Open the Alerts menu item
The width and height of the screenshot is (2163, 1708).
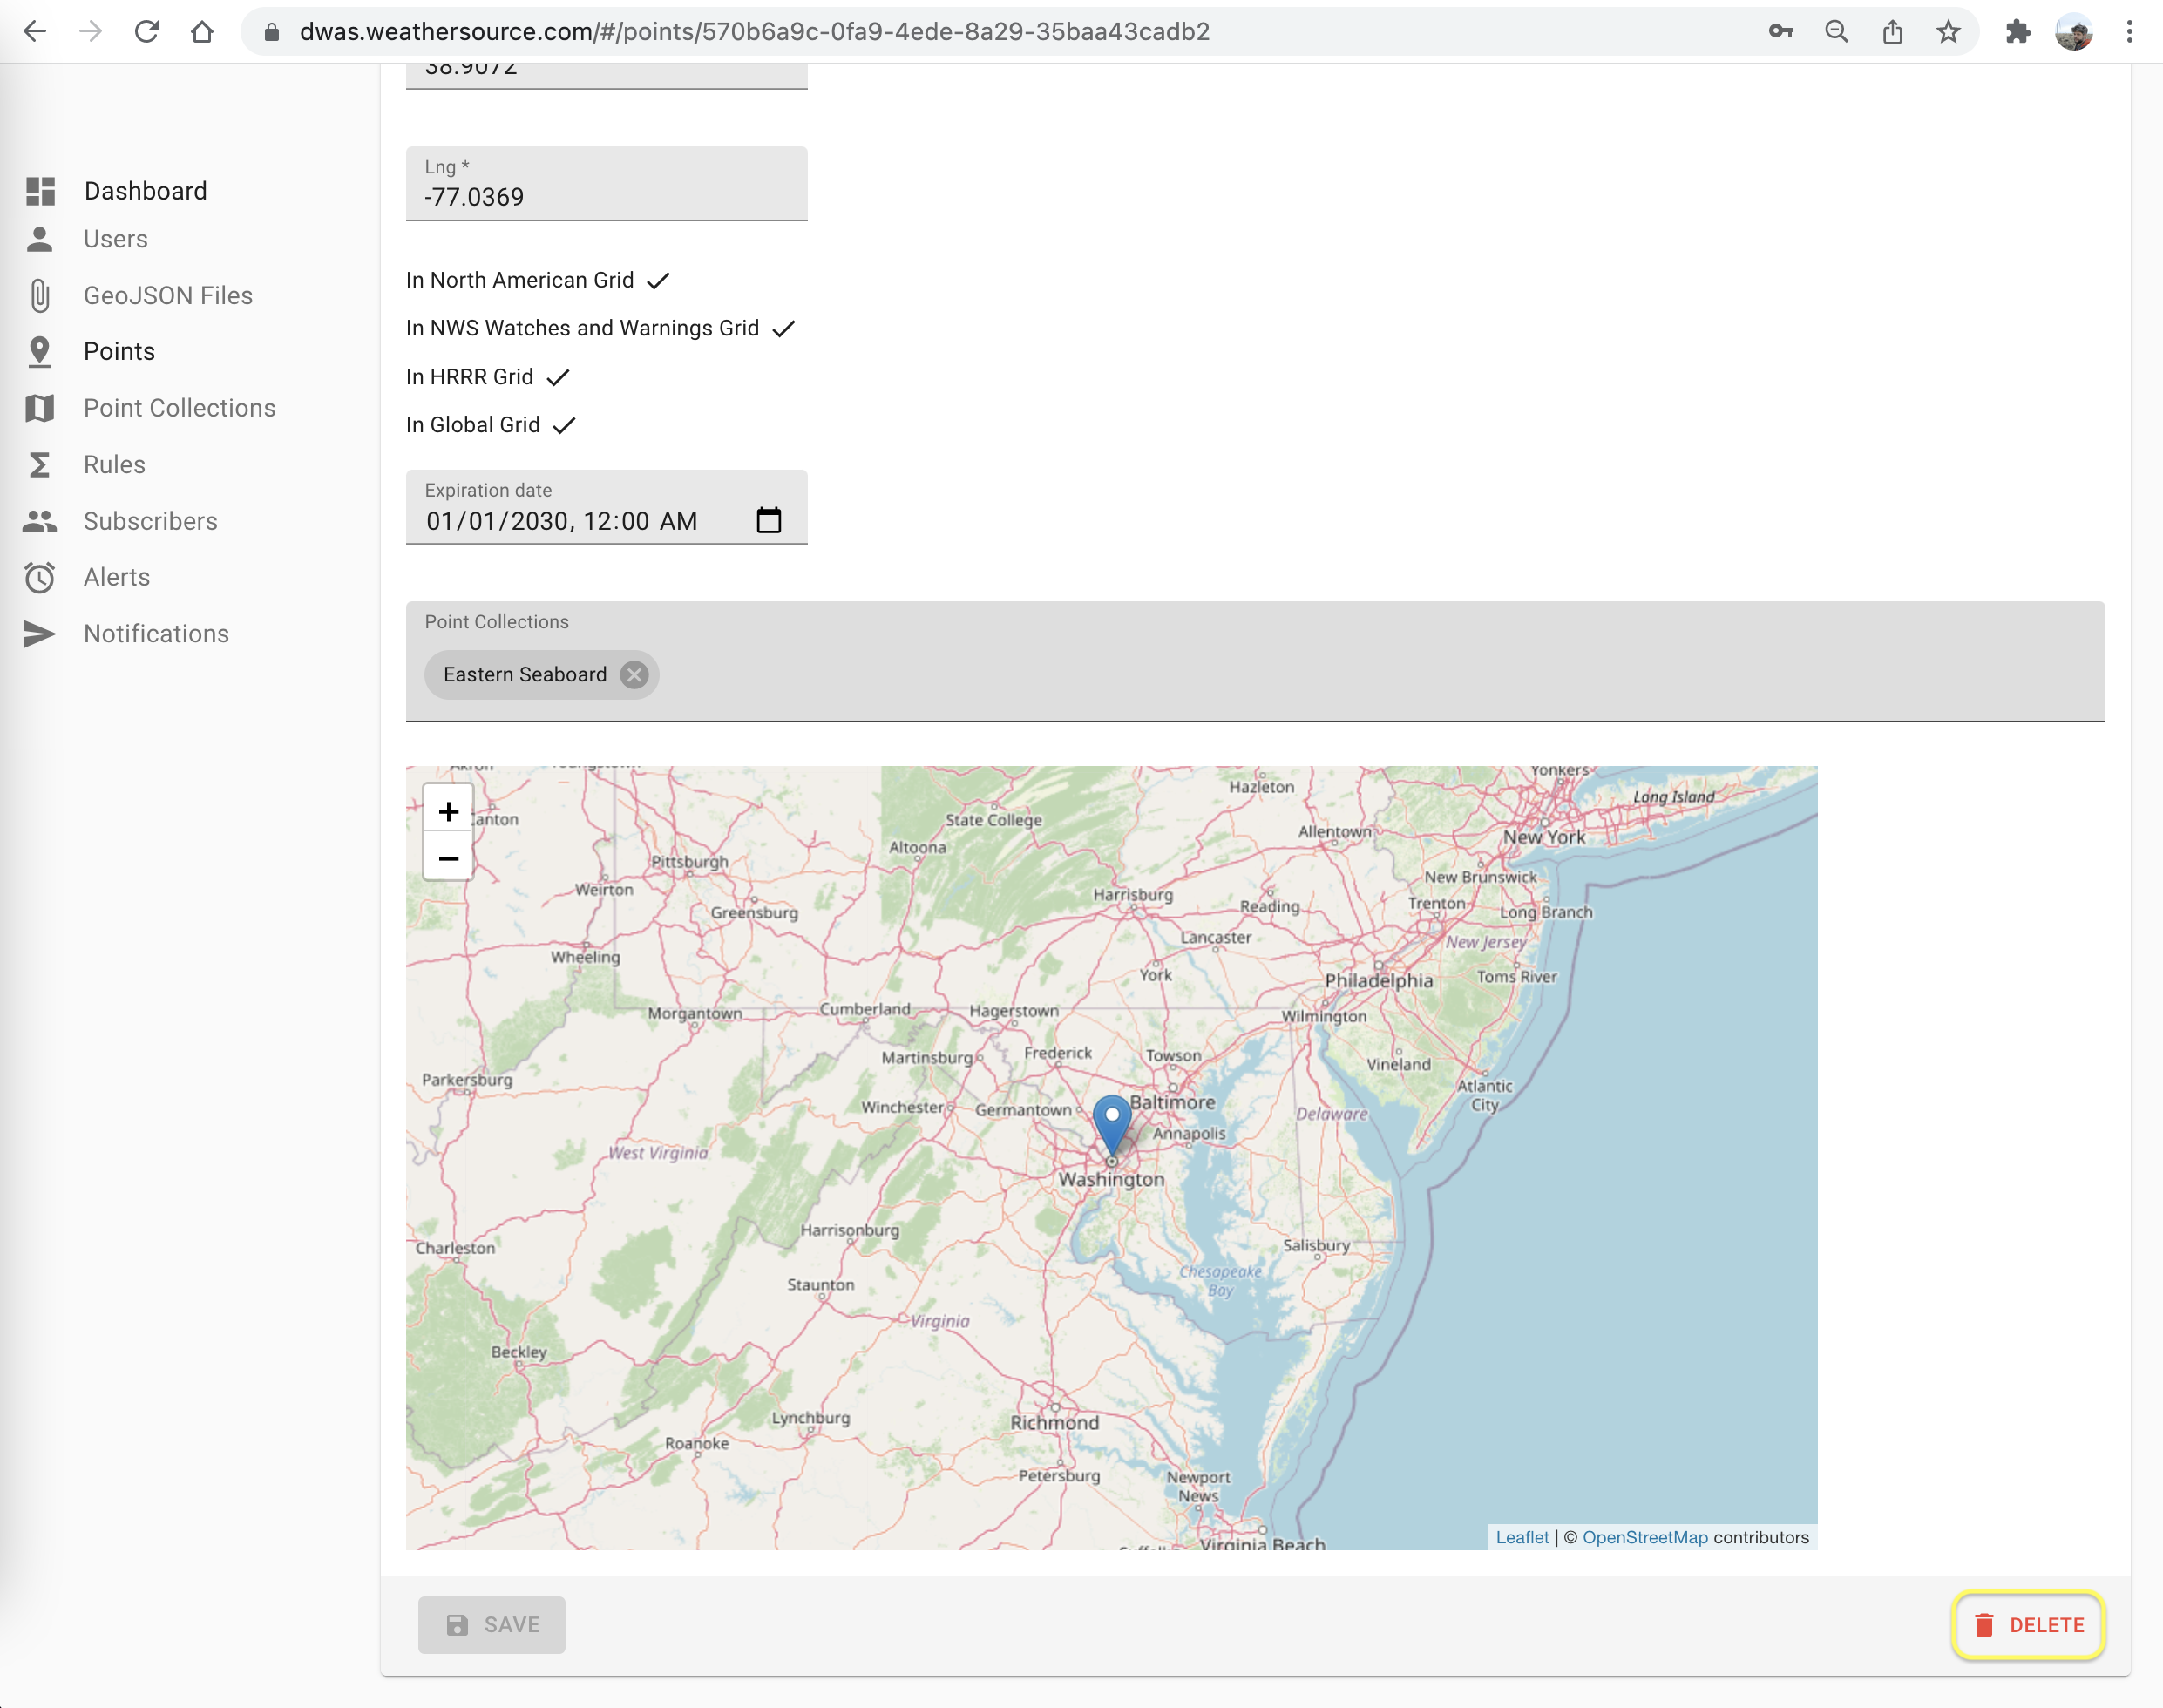[x=117, y=577]
